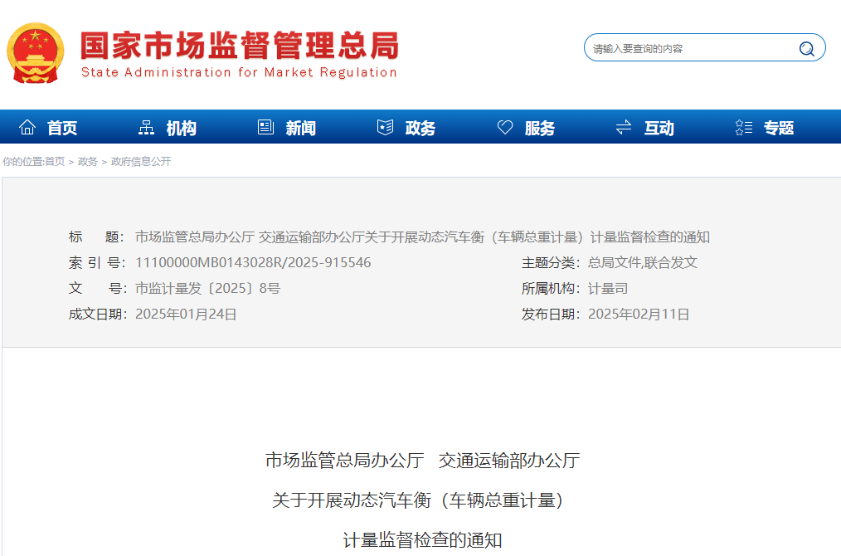841x556 pixels.
Task: Select index number 11100000MB0143028R/2025-915546
Action: point(253,262)
